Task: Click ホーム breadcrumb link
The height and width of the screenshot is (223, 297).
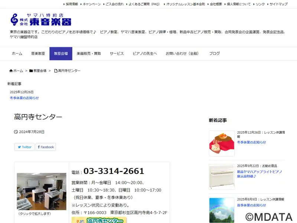Action: [18, 71]
